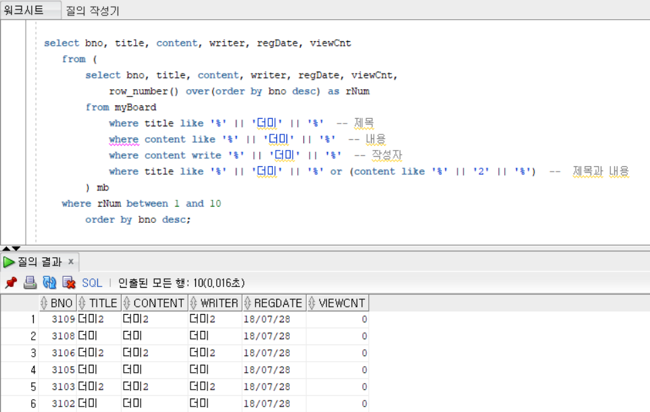650x412 pixels.
Task: Select TITLE cell in row 3103
Action: pos(99,387)
